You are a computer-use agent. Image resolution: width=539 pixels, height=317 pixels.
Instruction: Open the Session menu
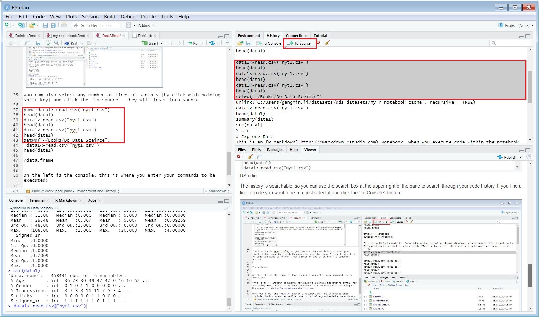(90, 16)
